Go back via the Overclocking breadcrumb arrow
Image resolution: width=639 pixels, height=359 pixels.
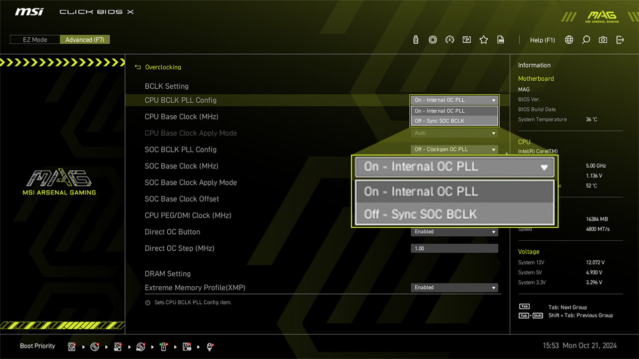click(138, 67)
